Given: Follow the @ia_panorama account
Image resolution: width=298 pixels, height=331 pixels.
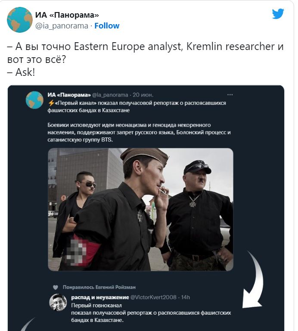Looking at the screenshot, I should (x=107, y=26).
